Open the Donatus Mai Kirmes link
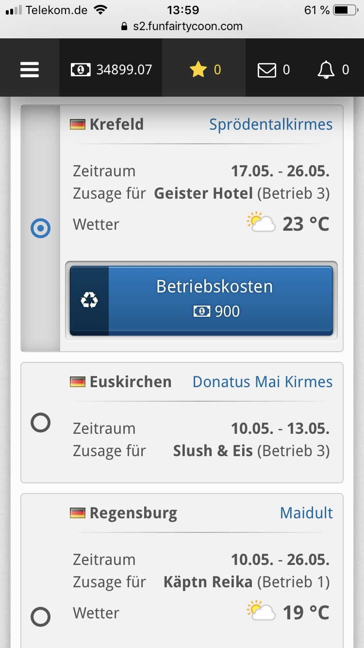Screen dimensions: 364x648 (x=263, y=382)
